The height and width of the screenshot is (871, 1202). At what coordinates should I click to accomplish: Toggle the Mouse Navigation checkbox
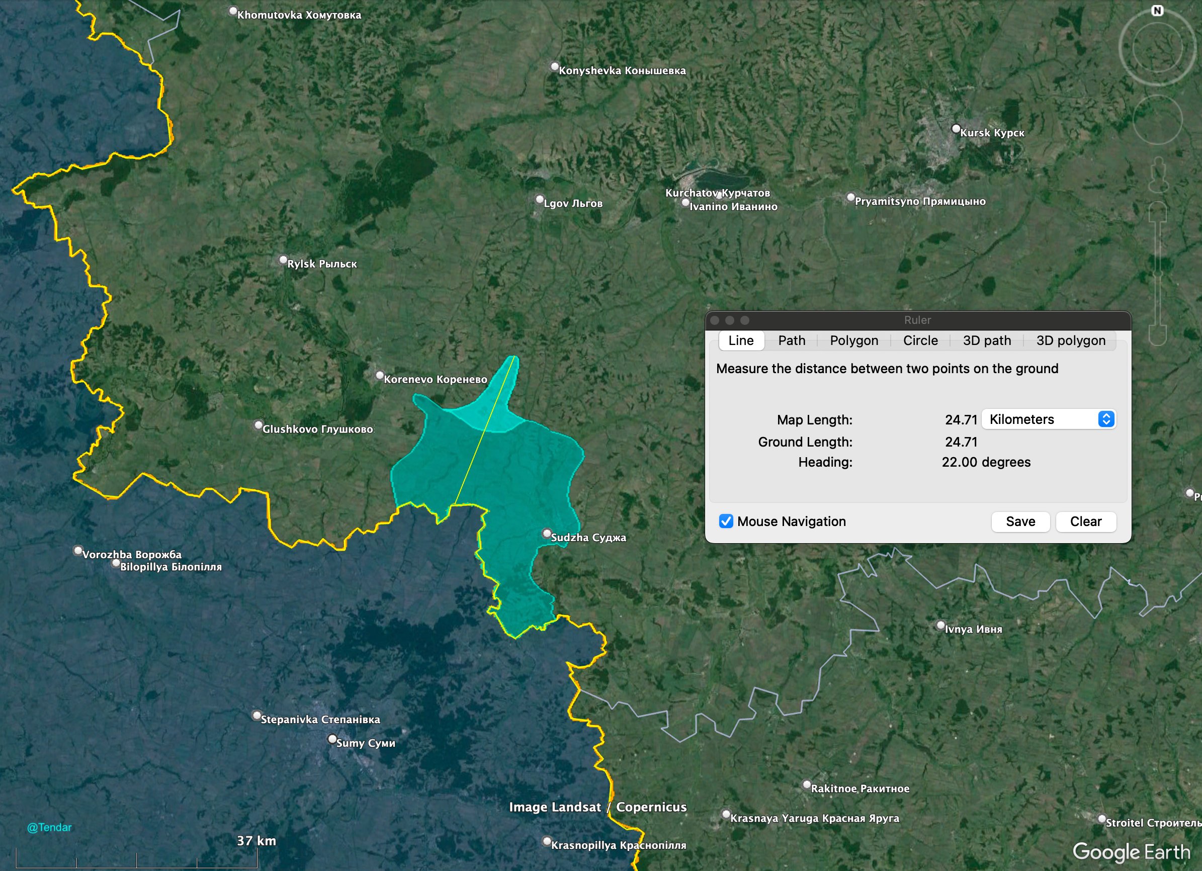point(726,521)
